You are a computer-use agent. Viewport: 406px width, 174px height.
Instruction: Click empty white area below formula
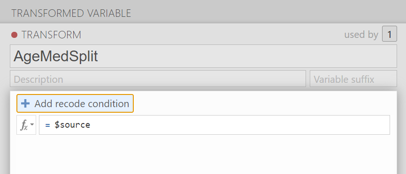[x=203, y=154]
